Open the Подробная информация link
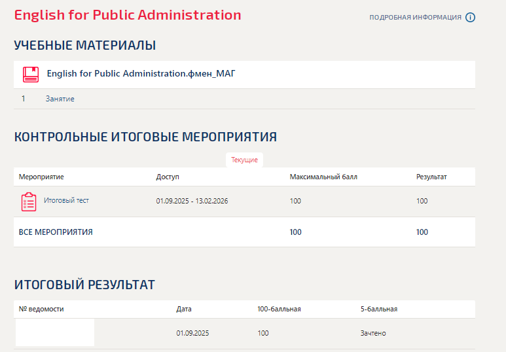 (415, 18)
